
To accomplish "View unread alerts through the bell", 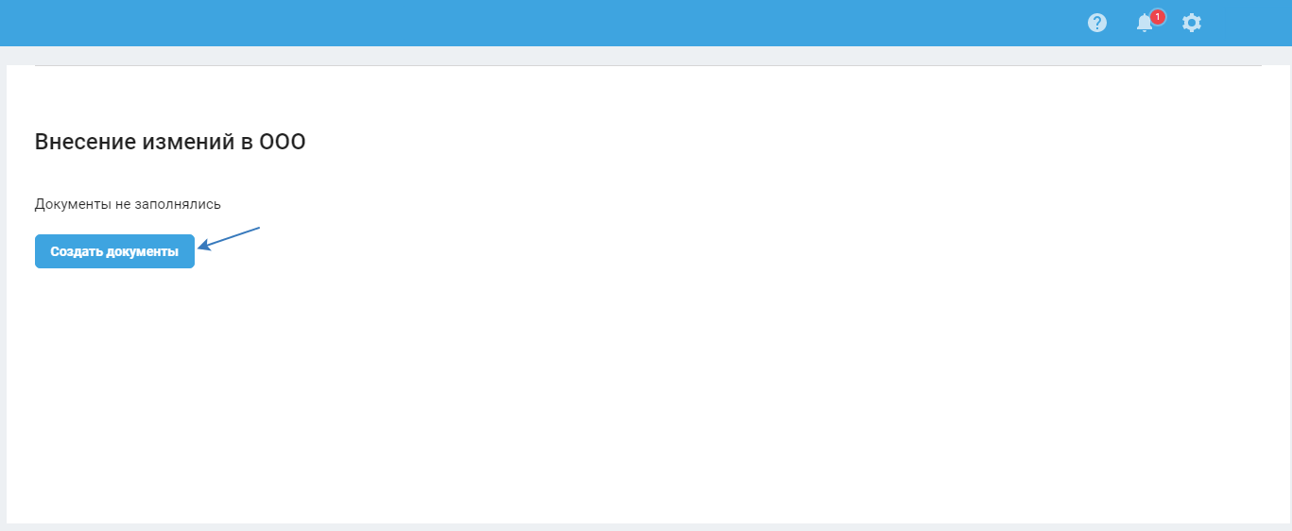I will [1145, 24].
